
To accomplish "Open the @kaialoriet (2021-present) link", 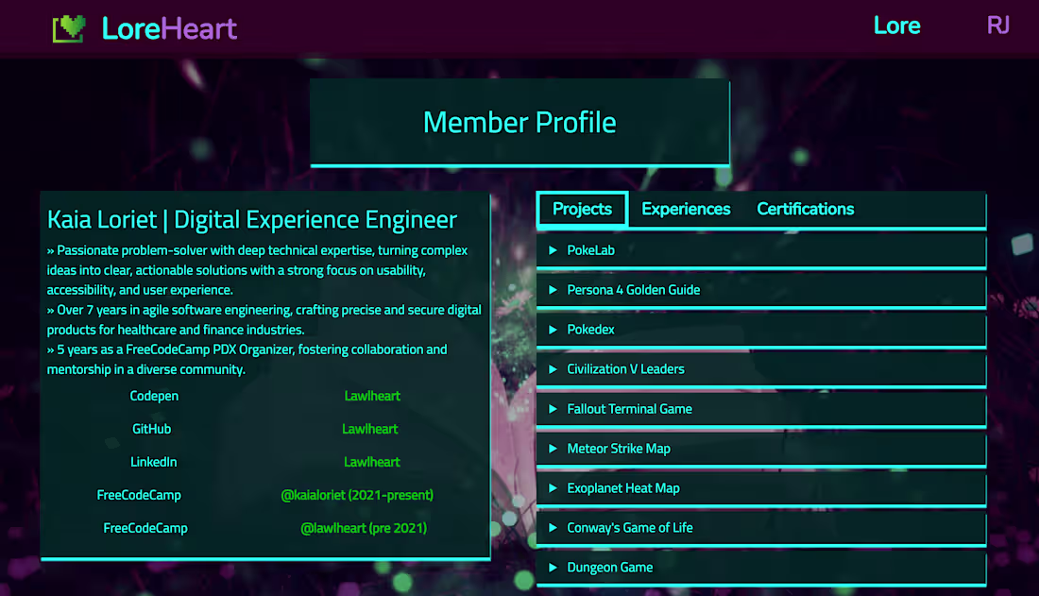I will point(357,495).
